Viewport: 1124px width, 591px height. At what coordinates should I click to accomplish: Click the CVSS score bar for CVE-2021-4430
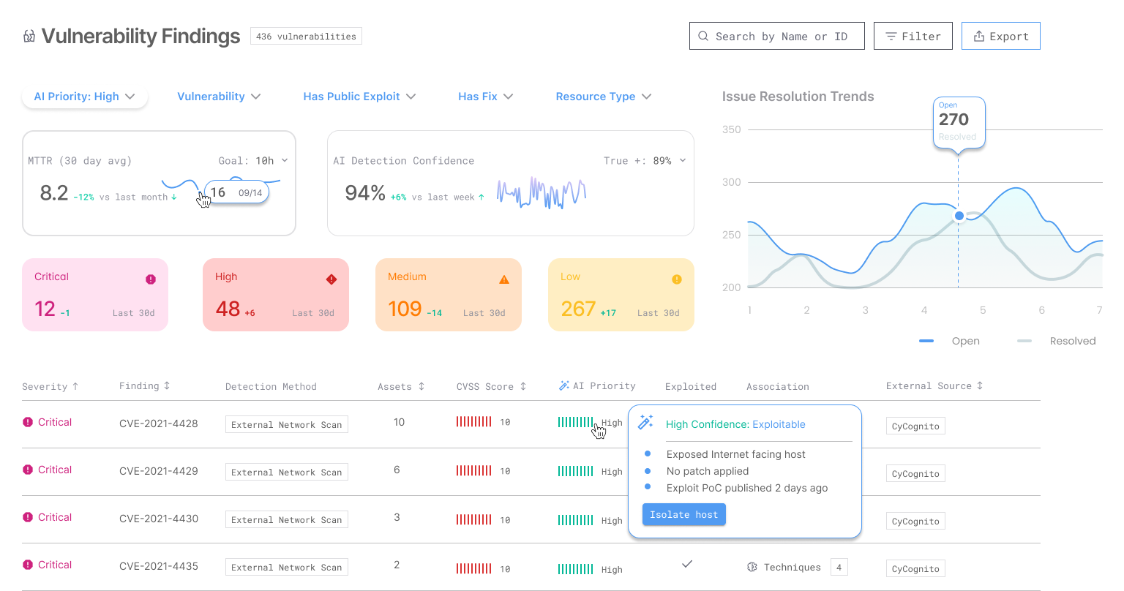[474, 520]
